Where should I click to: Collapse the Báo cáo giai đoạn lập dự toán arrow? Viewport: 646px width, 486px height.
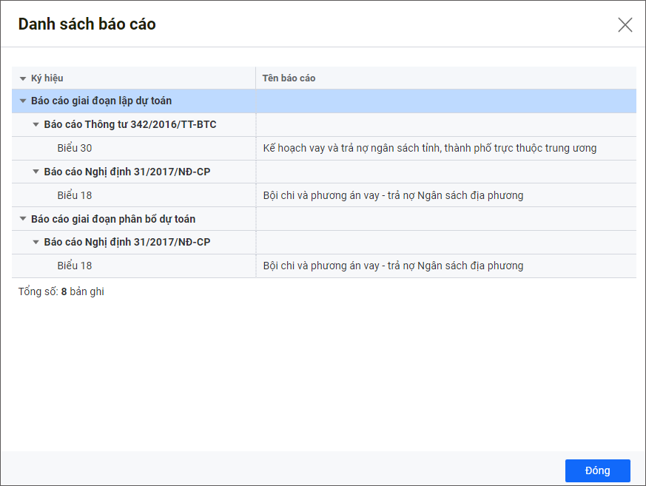tap(23, 101)
